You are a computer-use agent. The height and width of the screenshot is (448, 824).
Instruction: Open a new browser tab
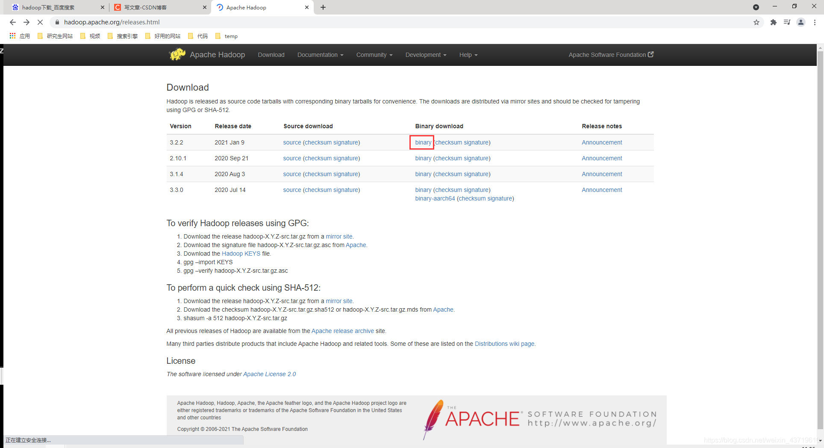tap(323, 7)
